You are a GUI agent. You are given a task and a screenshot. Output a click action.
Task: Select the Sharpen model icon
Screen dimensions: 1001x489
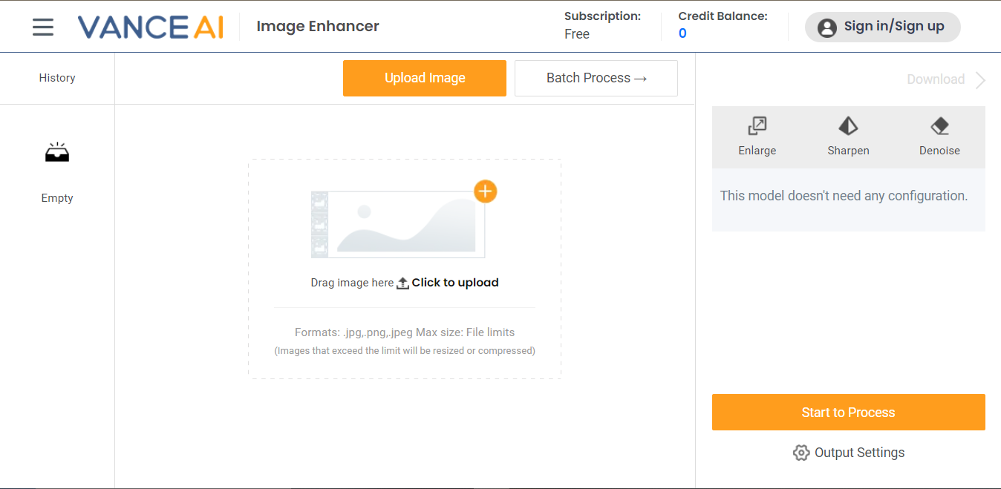[x=848, y=126]
